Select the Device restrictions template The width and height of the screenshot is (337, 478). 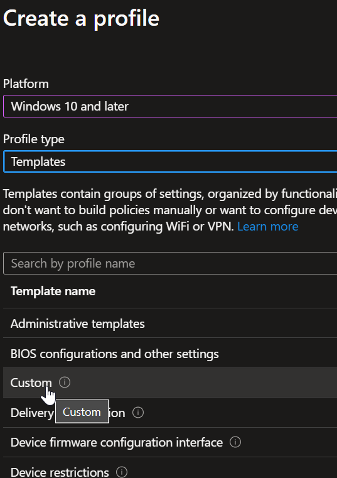tap(170, 468)
